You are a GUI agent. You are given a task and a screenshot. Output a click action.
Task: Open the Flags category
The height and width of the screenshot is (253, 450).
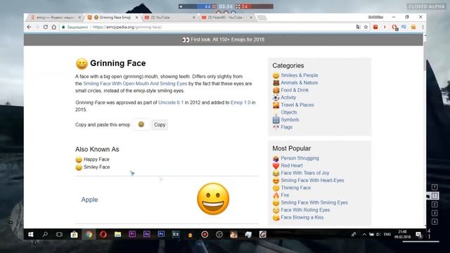(286, 127)
